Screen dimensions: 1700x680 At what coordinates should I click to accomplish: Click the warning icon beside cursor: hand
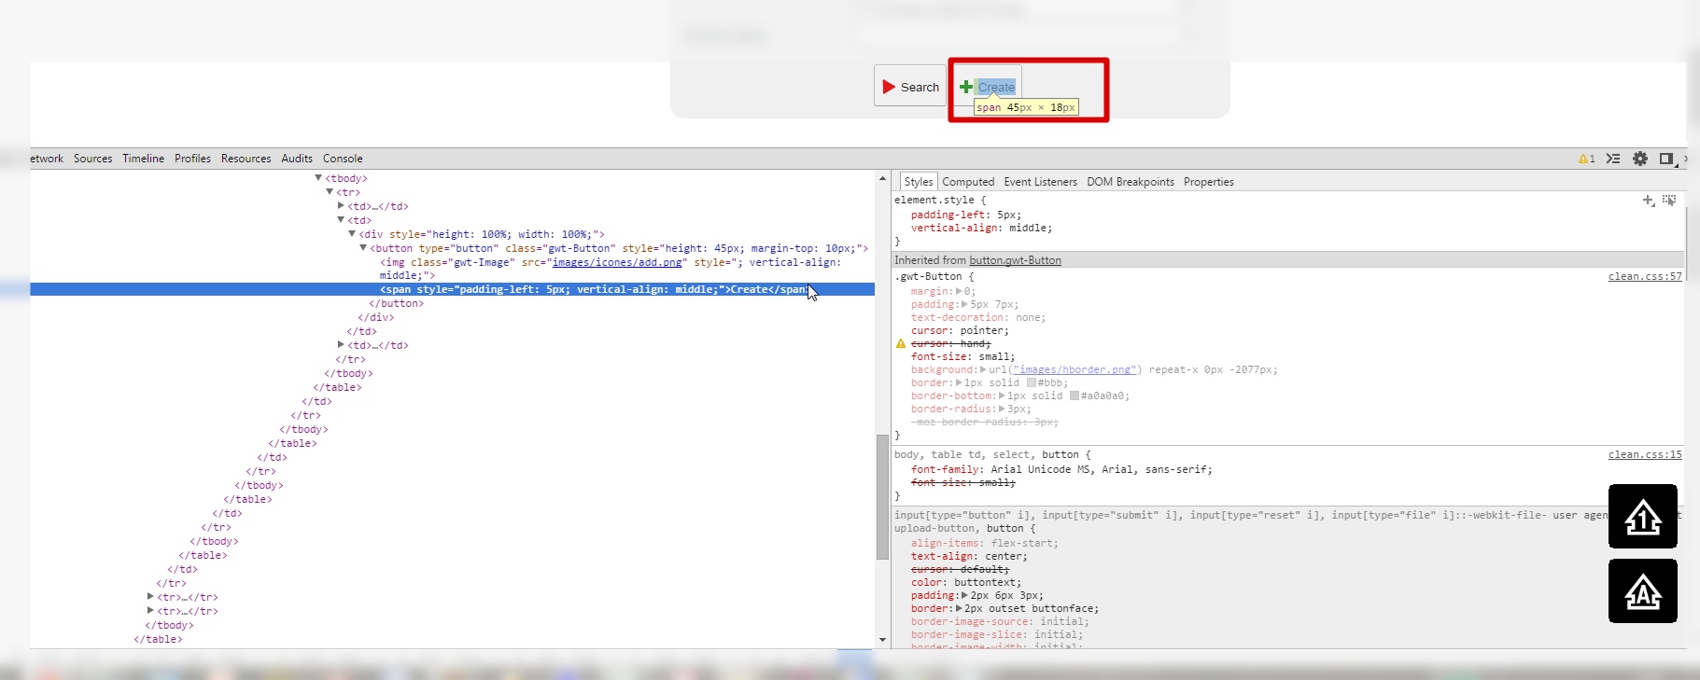click(x=901, y=343)
